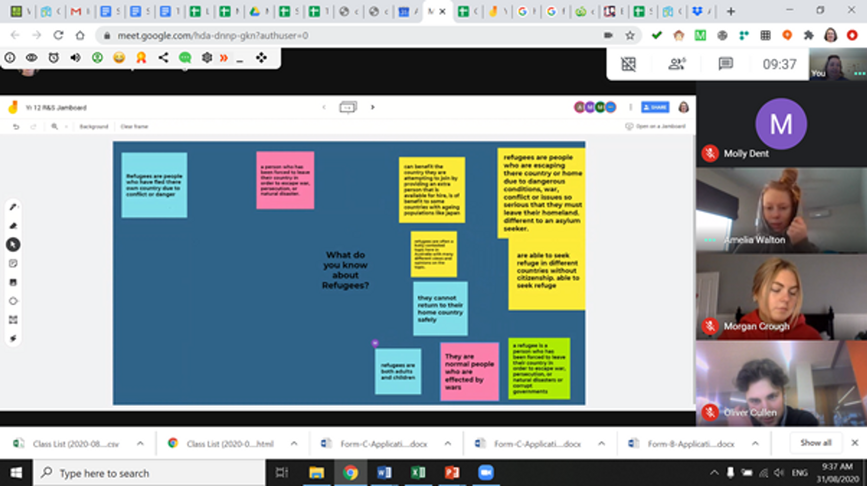The image size is (867, 486).
Task: Open the Meet chat panel
Action: coord(725,64)
